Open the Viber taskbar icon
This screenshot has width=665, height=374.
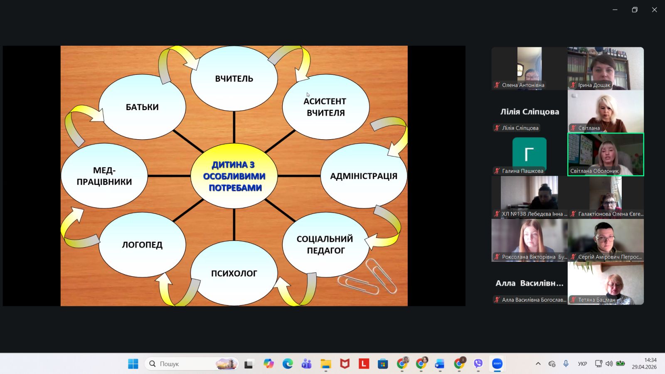click(x=478, y=364)
